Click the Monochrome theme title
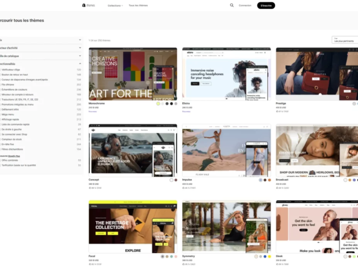The width and height of the screenshot is (358, 268). click(97, 103)
